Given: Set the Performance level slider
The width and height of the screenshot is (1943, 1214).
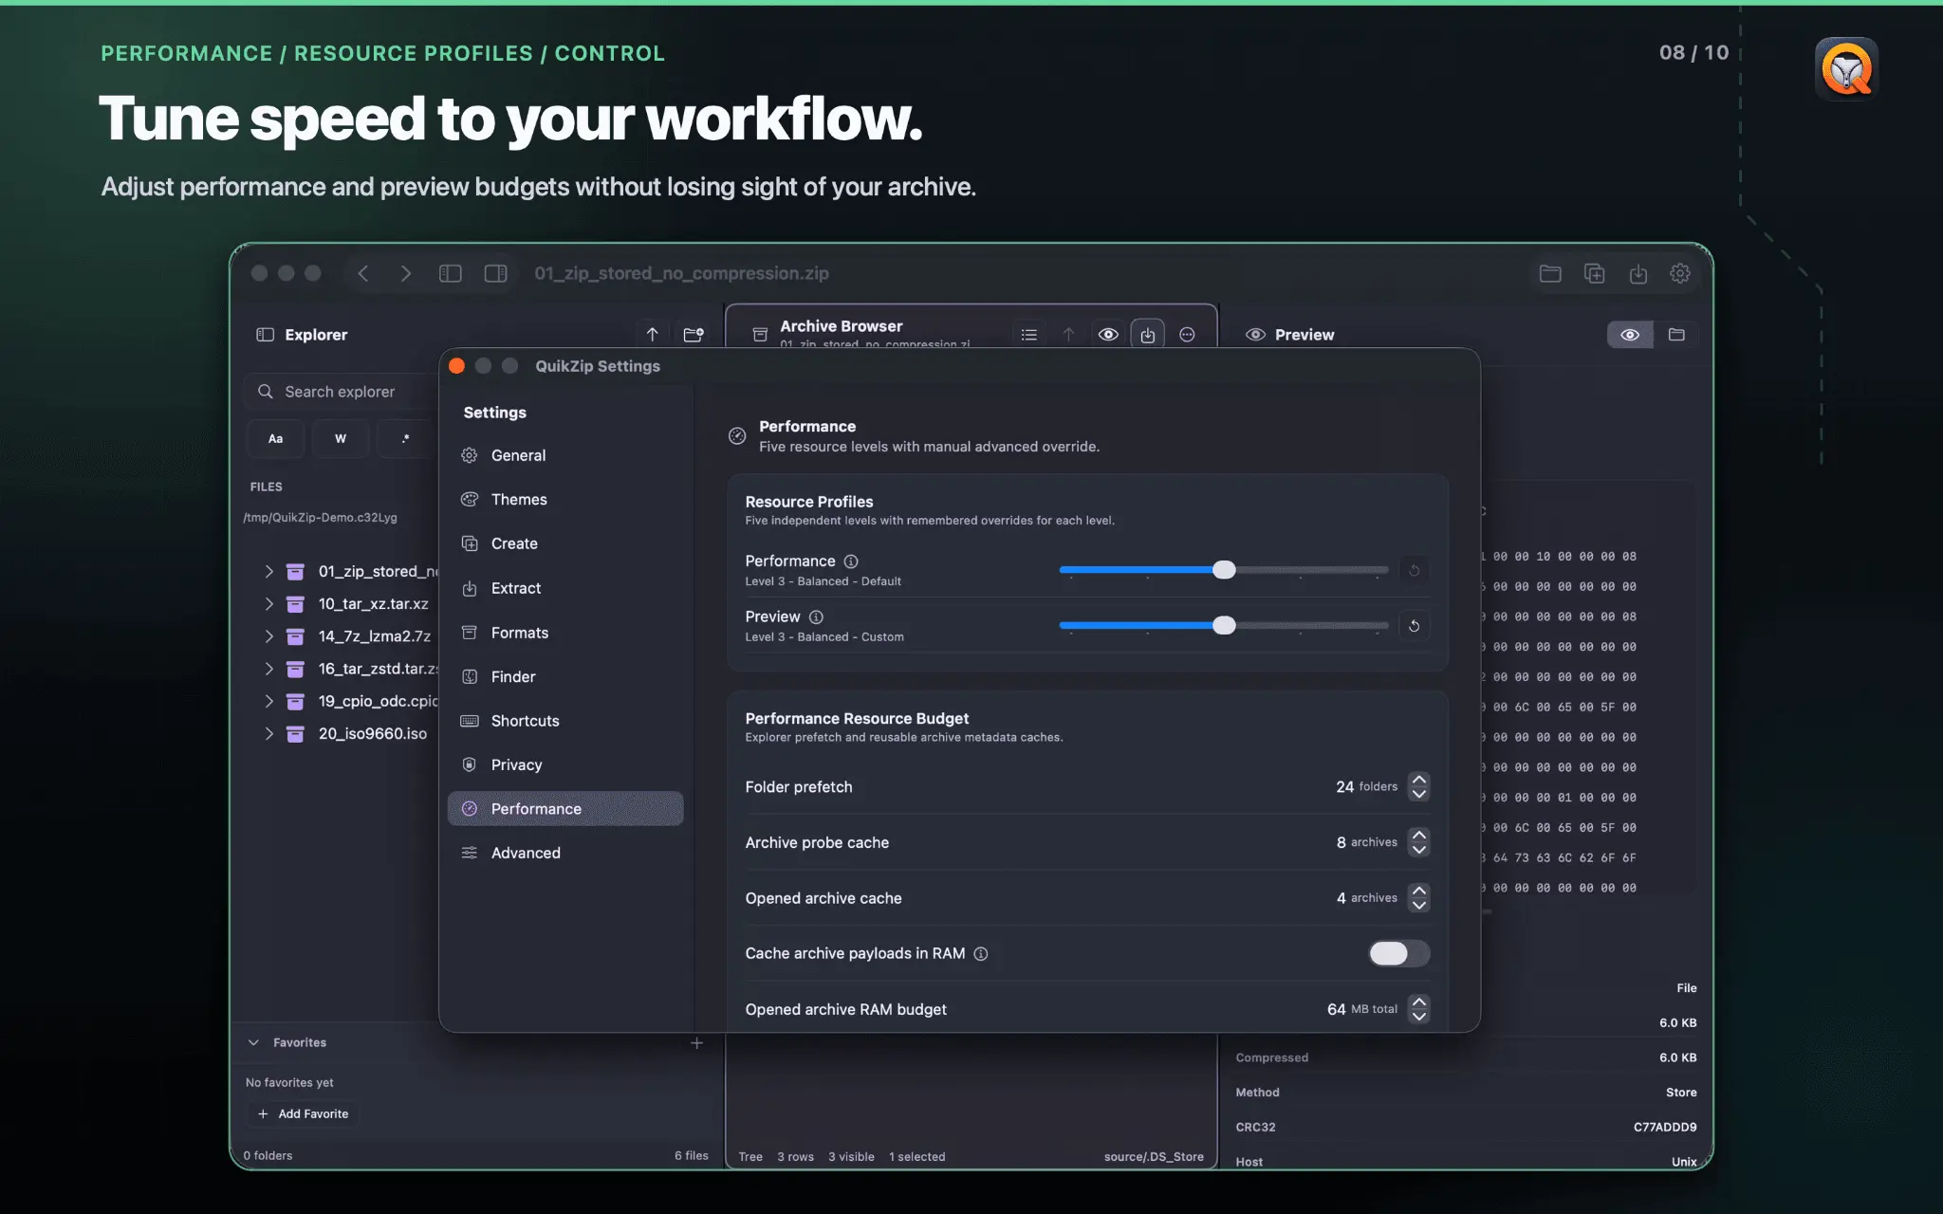Looking at the screenshot, I should pos(1224,569).
